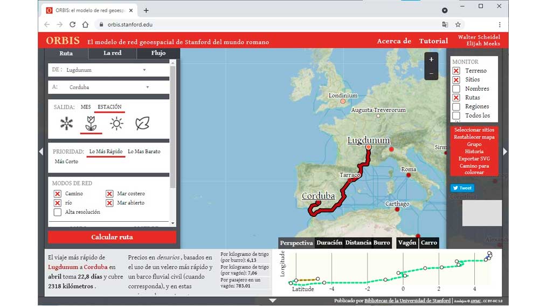Switch to the Flujo tab
Image resolution: width=539 pixels, height=306 pixels.
click(158, 53)
